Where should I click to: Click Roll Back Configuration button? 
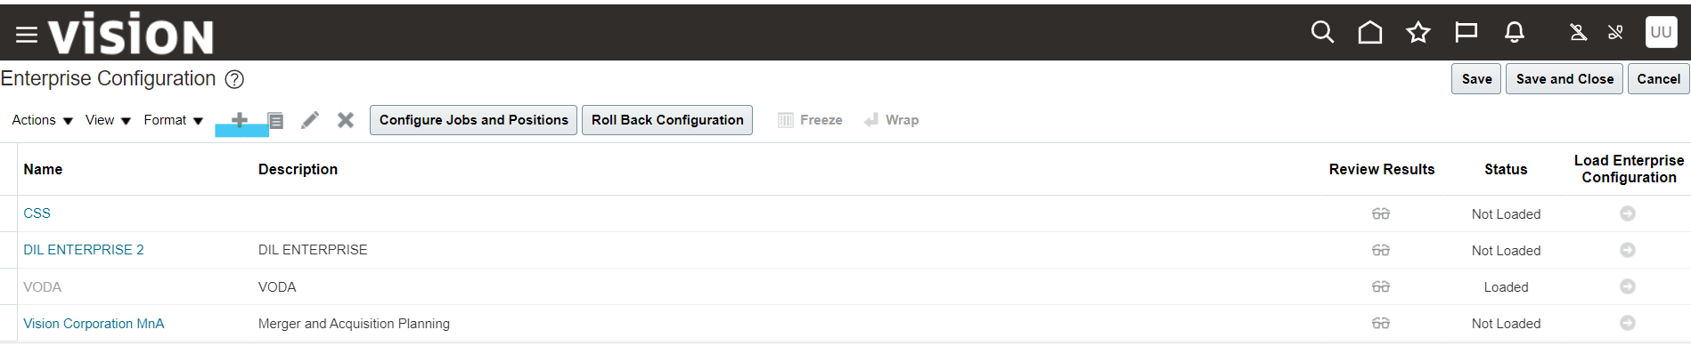tap(666, 120)
